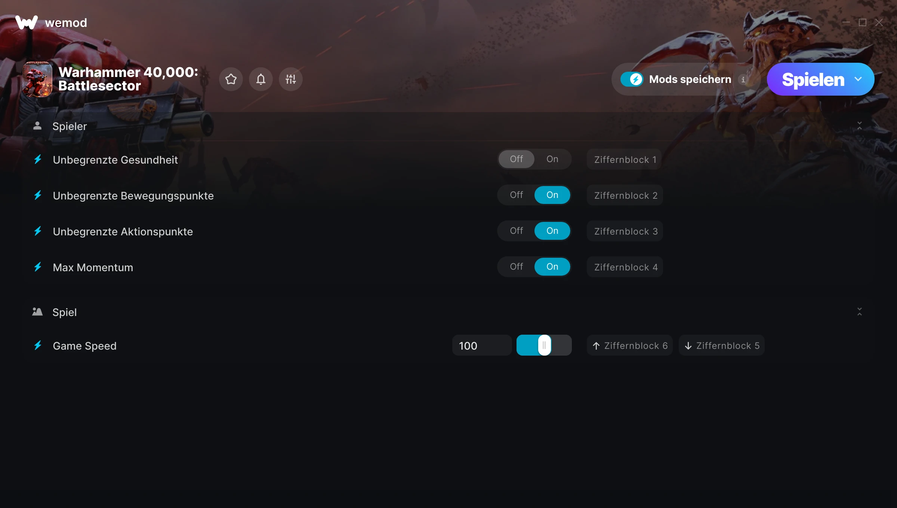Image resolution: width=897 pixels, height=508 pixels.
Task: Click lightning icon beside Game Speed
Action: [x=38, y=346]
